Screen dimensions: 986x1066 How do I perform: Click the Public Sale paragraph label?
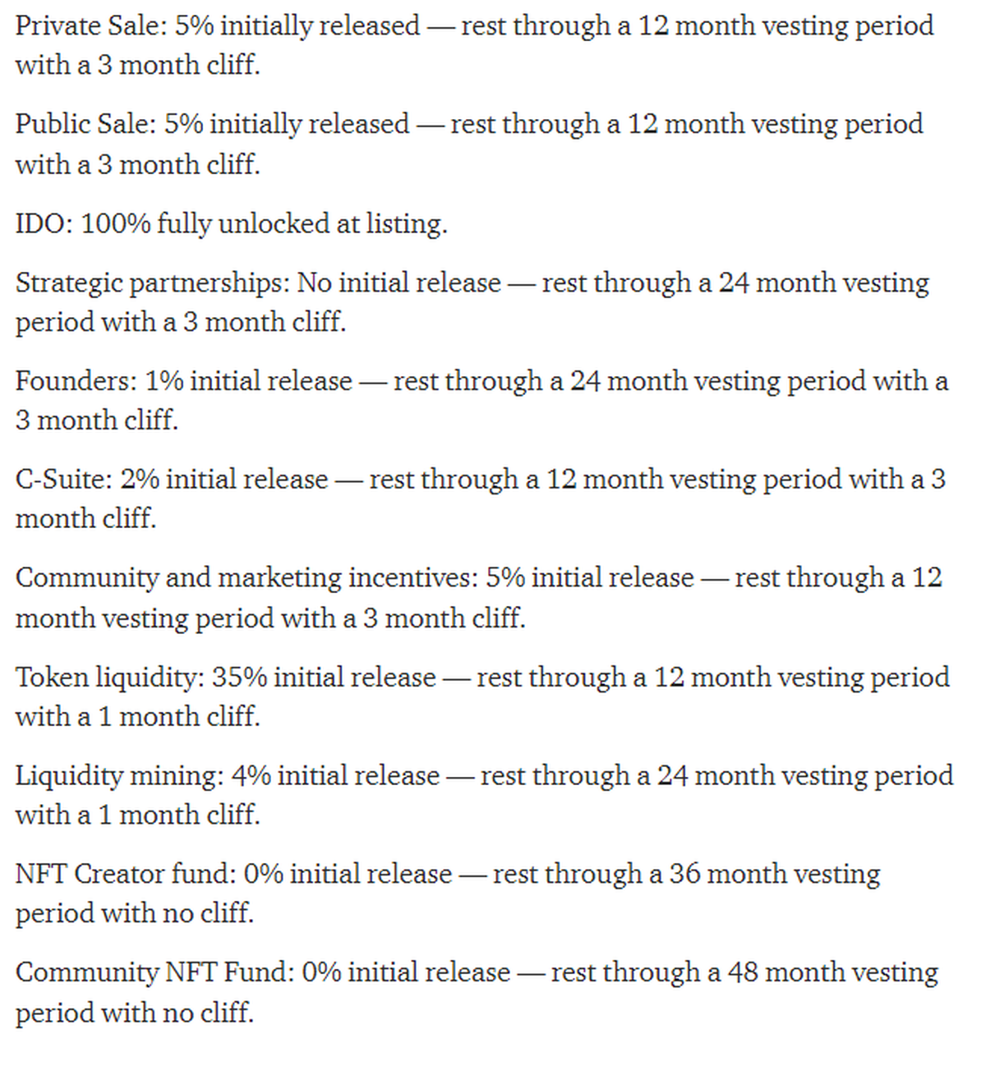point(85,124)
